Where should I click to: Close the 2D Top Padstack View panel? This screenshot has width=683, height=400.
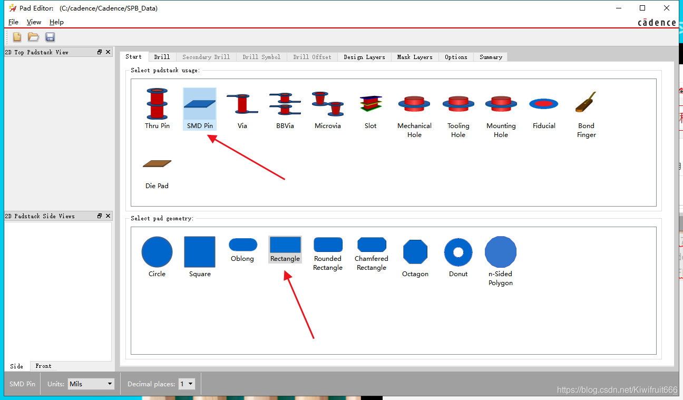[x=108, y=52]
